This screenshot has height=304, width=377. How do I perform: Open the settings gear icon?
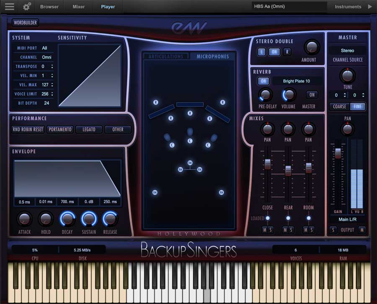click(27, 7)
